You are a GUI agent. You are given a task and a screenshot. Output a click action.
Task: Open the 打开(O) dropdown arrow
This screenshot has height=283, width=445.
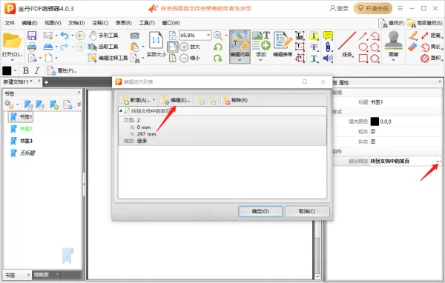[12, 60]
